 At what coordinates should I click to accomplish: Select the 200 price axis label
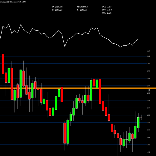[x=149, y=137]
